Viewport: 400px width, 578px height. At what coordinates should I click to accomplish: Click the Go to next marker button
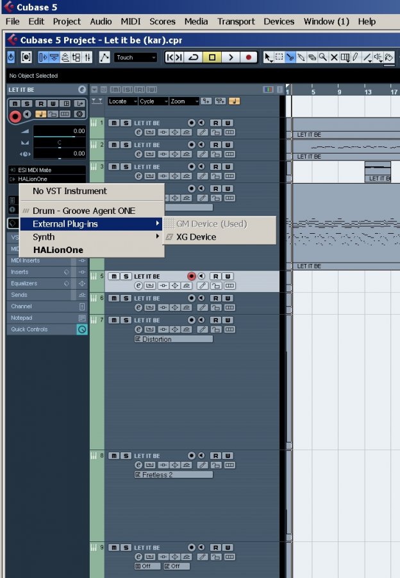point(178,57)
